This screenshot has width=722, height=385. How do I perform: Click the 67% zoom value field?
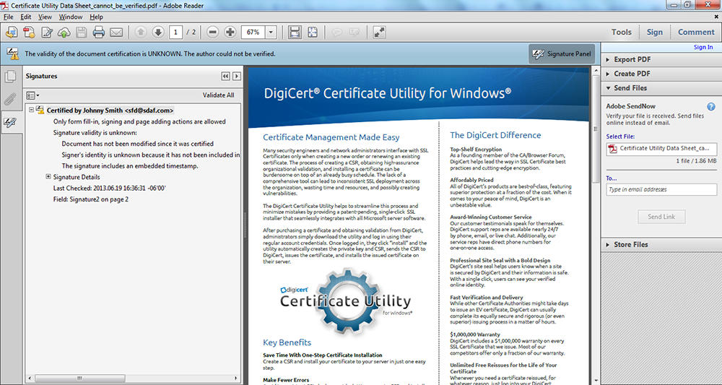coord(253,33)
